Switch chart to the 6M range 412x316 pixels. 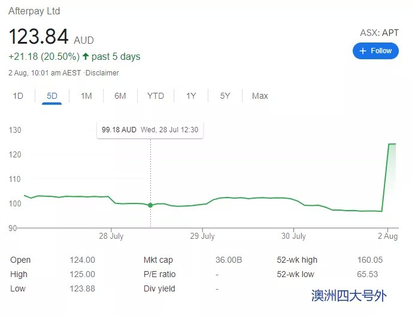pos(120,96)
